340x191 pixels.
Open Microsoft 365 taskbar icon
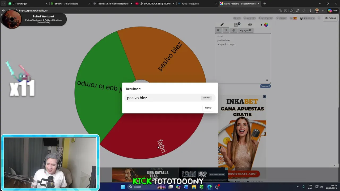click(x=178, y=187)
